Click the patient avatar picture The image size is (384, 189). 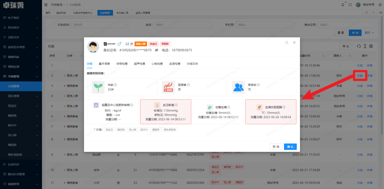[x=93, y=47]
